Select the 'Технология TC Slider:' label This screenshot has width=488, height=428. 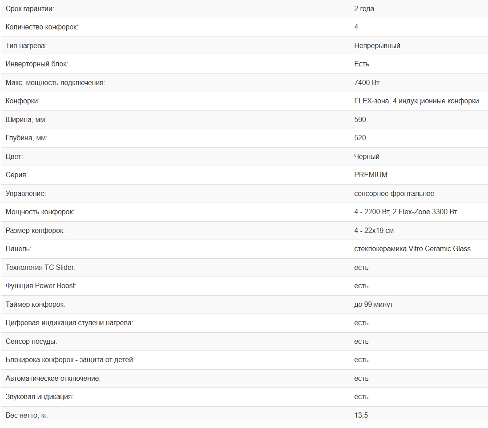(x=40, y=268)
